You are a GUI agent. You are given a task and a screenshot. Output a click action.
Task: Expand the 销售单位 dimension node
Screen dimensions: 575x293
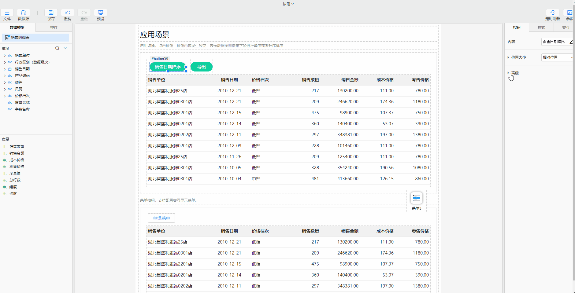[4, 55]
